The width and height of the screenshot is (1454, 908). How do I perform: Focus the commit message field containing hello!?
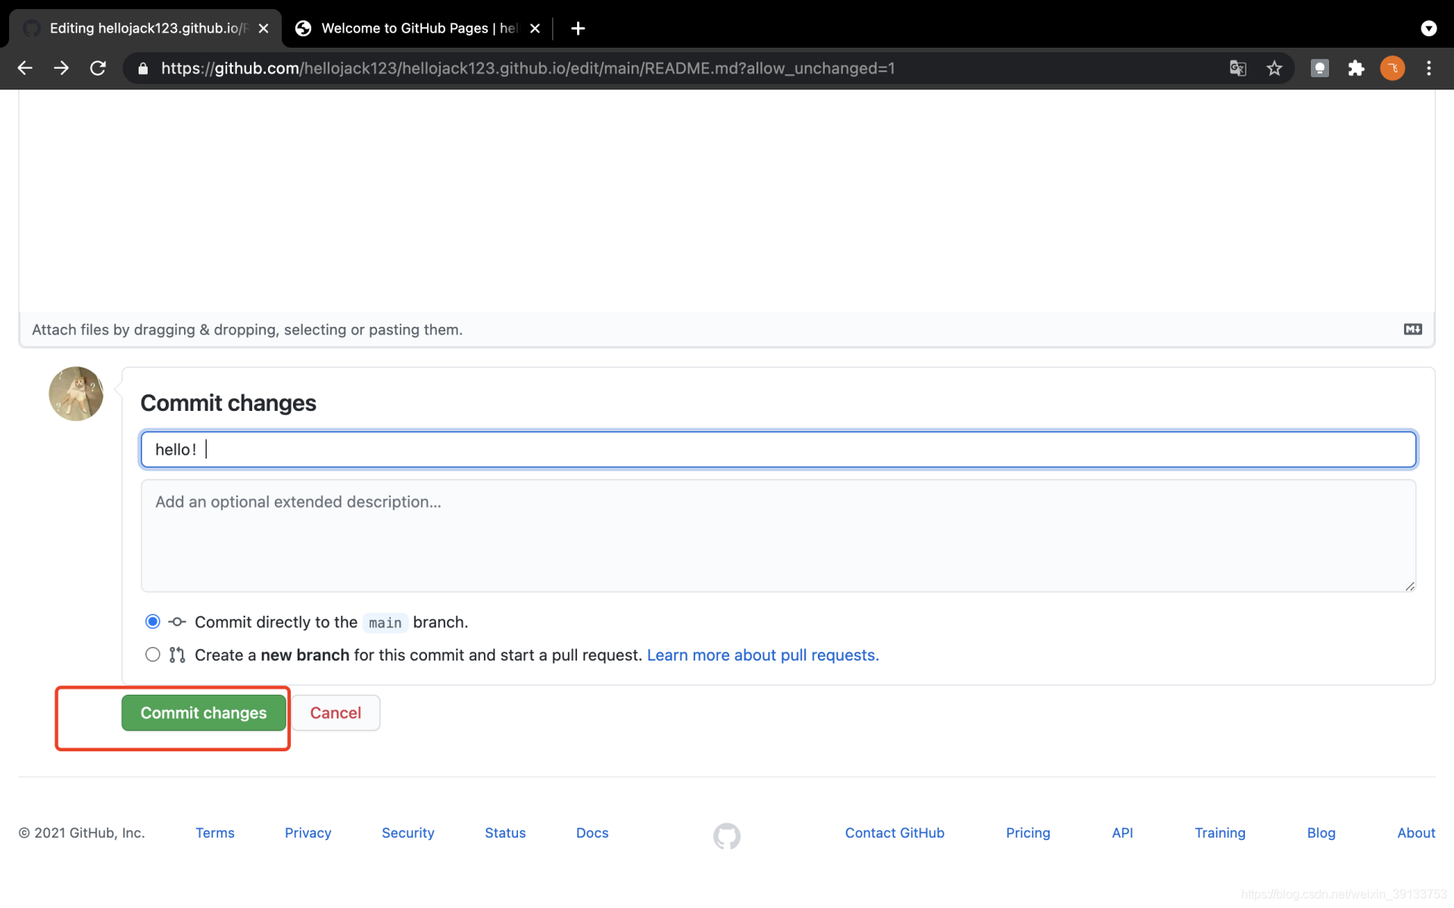[x=778, y=449]
